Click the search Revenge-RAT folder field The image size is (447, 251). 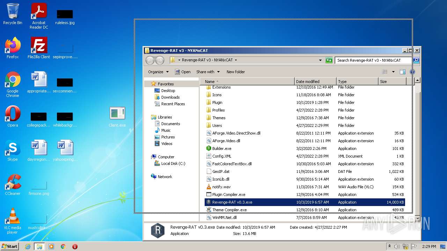click(x=373, y=60)
